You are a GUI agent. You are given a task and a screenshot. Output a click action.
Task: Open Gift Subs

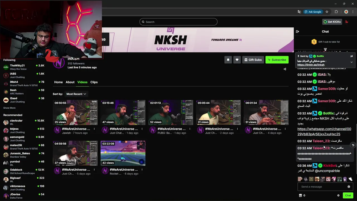tap(253, 60)
